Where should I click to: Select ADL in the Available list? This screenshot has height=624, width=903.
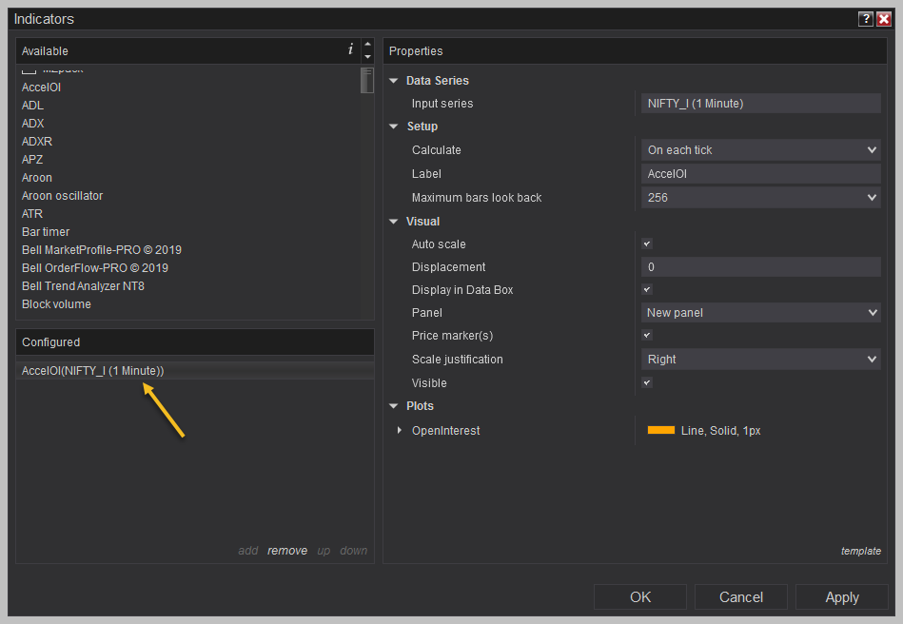pyautogui.click(x=32, y=106)
